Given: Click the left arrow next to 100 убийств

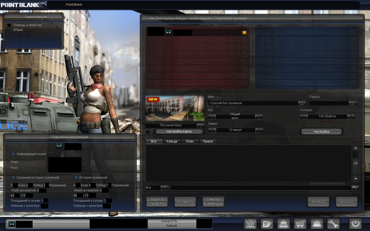Looking at the screenshot, I should coord(304,117).
